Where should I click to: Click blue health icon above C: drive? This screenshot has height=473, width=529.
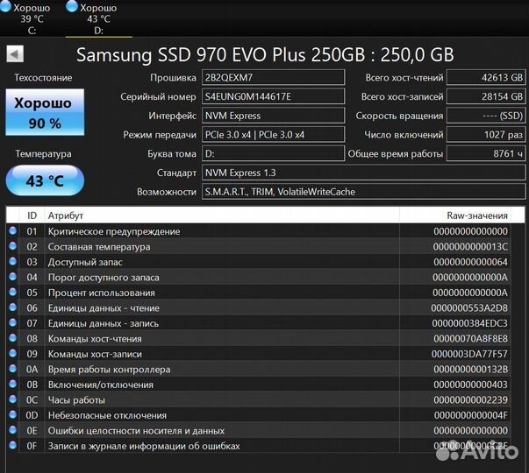[x=5, y=6]
